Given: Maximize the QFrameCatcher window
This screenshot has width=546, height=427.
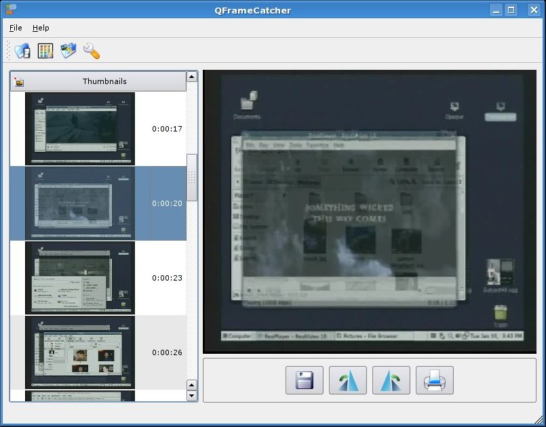Looking at the screenshot, I should pos(511,9).
